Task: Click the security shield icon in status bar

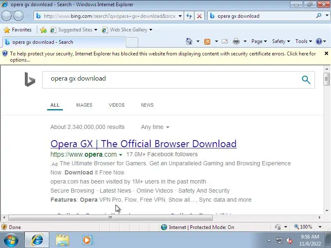Action: [4, 227]
